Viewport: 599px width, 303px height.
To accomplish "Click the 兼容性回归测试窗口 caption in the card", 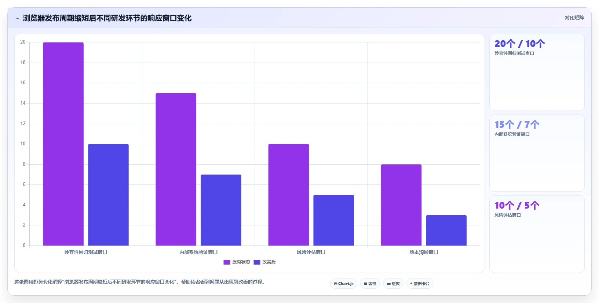I will coord(514,53).
